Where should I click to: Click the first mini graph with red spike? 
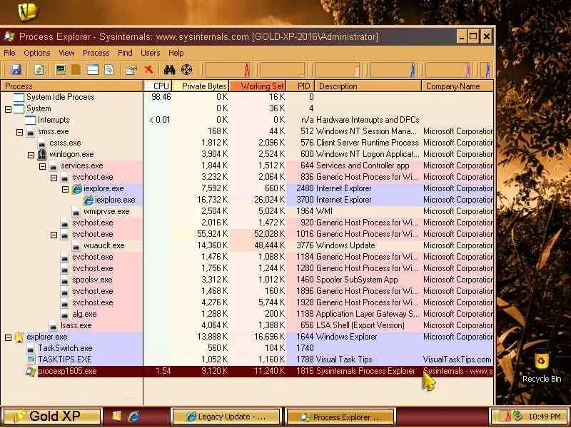pyautogui.click(x=229, y=69)
